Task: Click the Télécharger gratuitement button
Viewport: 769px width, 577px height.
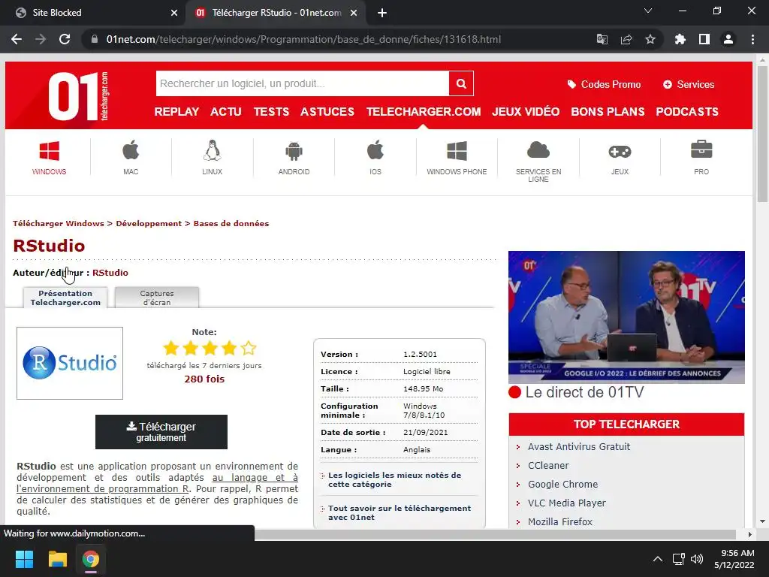Action: click(x=161, y=432)
